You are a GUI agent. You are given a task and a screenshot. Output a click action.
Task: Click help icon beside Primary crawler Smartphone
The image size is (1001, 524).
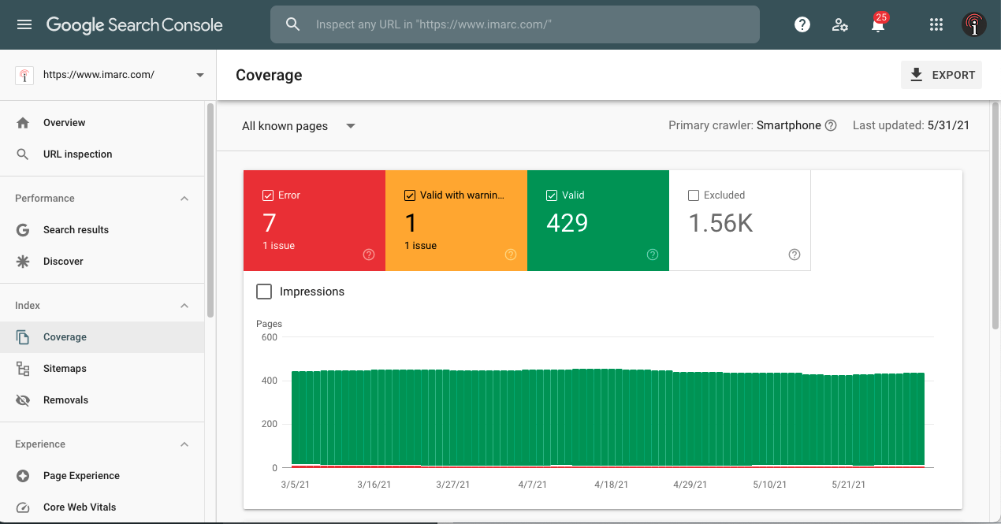click(831, 125)
